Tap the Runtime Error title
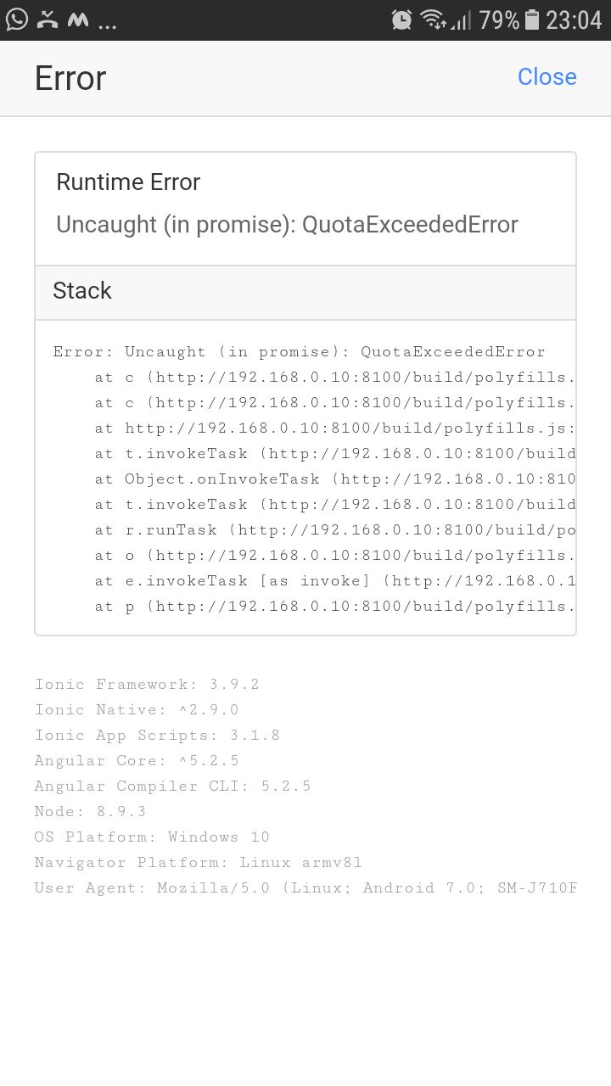 pos(128,182)
